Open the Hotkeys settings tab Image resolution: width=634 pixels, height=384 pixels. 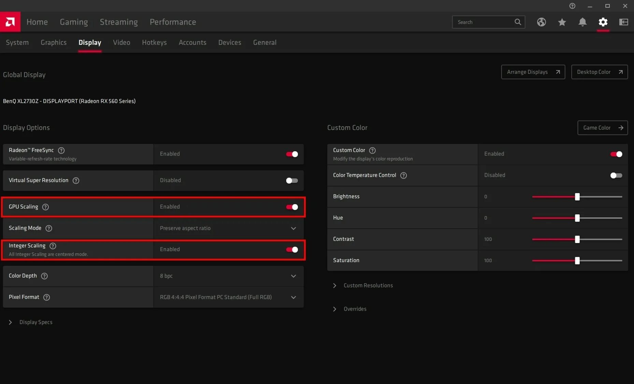154,43
